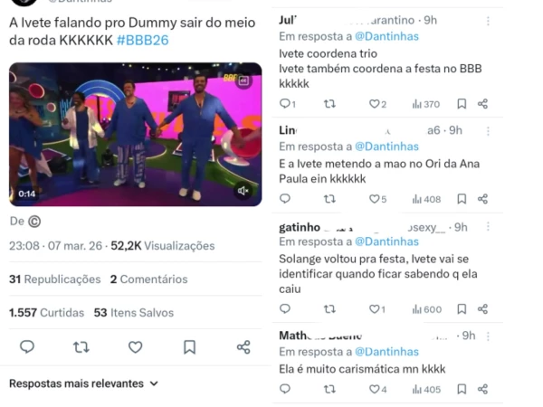
Task: Share the main post
Action: [243, 346]
